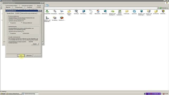169x95 pixels.
Task: Open the Computername tab
Action: pyautogui.click(x=19, y=7)
